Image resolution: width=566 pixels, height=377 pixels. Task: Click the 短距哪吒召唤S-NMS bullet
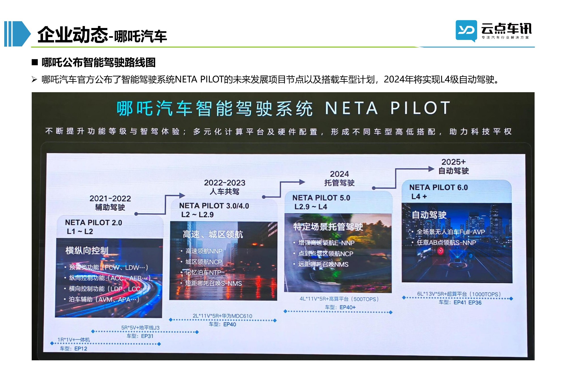click(x=211, y=283)
